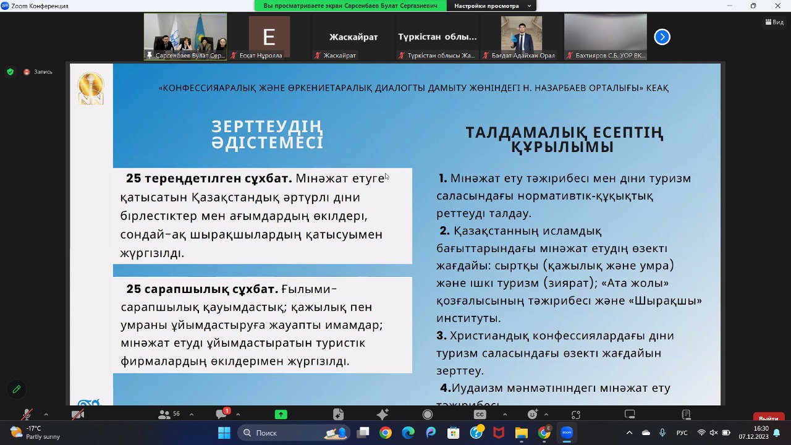Open the 'Вид' view menu

pyautogui.click(x=774, y=22)
